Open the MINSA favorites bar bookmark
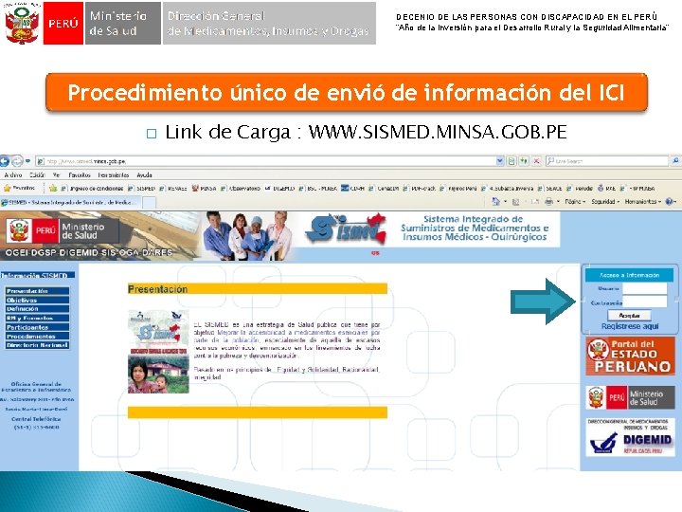This screenshot has height=512, width=682. (204, 189)
